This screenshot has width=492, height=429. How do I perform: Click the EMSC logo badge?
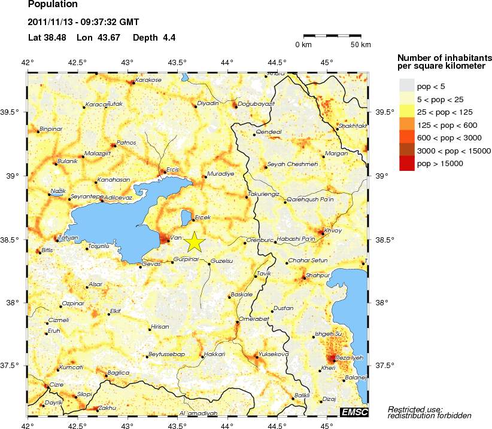(x=354, y=412)
